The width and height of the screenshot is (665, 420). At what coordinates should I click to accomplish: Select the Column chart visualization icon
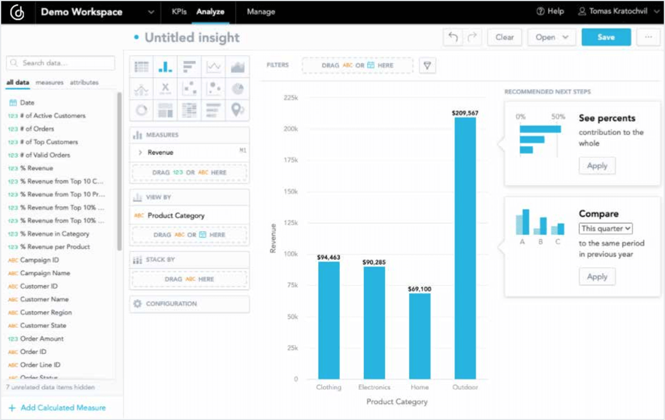click(x=166, y=65)
